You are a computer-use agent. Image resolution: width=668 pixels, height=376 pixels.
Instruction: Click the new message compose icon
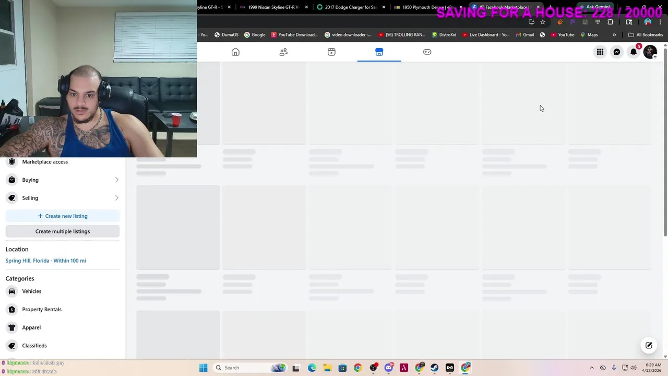click(x=649, y=345)
